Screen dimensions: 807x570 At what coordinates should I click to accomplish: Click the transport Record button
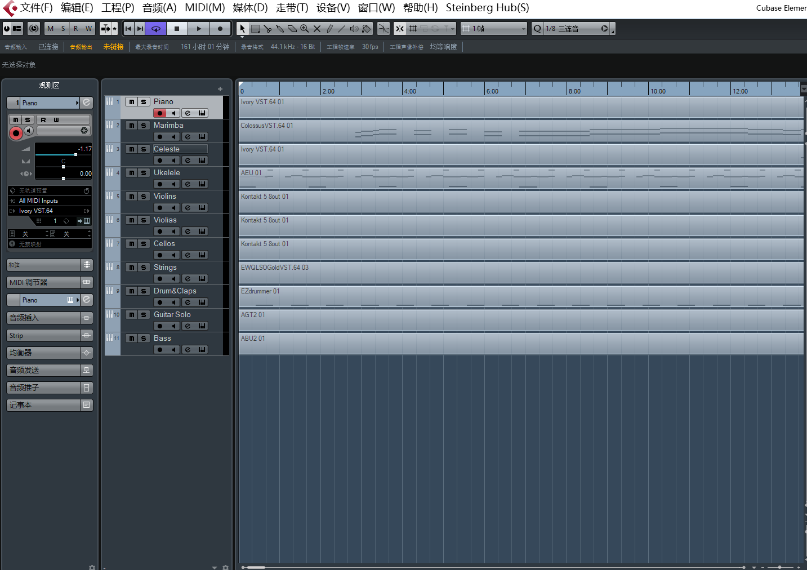(x=220, y=29)
